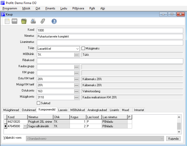Switch to the Analoogkaubad tab
The image size is (187, 146).
point(97,110)
